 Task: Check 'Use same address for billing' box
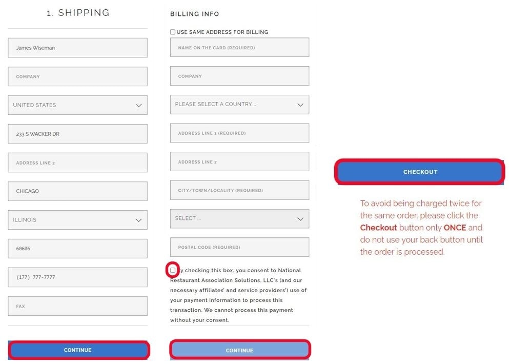[x=173, y=32]
